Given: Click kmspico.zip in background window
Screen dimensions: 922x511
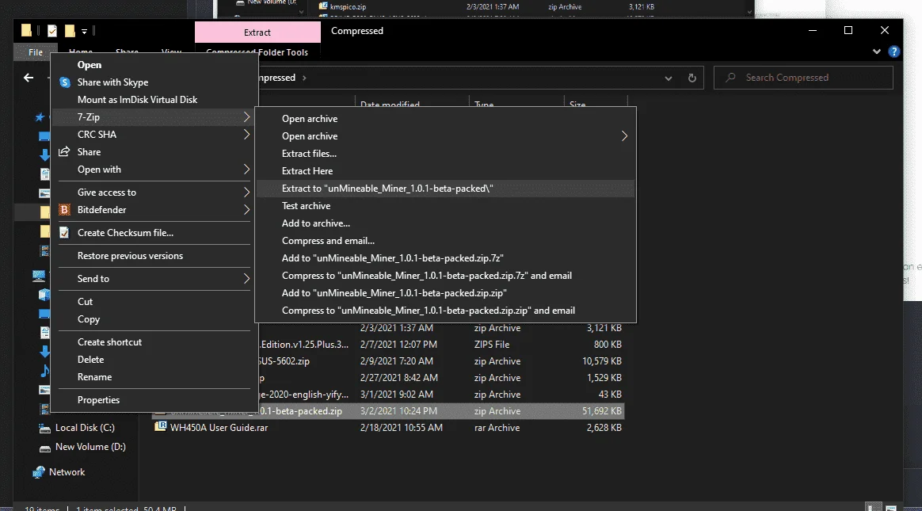Looking at the screenshot, I should pyautogui.click(x=348, y=7).
